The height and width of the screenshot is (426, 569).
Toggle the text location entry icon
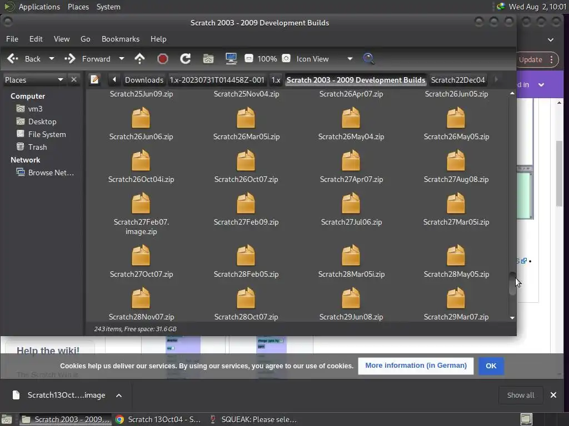94,80
